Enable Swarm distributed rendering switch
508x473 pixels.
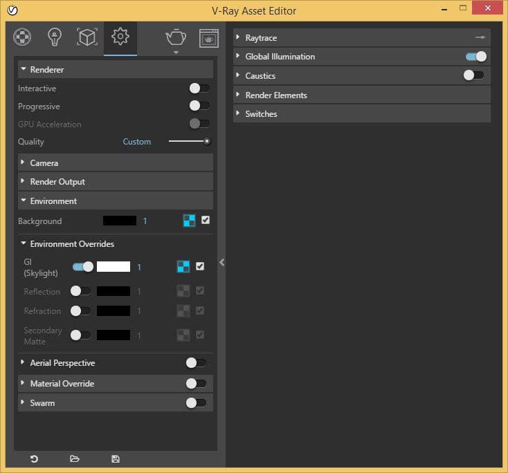pyautogui.click(x=196, y=403)
